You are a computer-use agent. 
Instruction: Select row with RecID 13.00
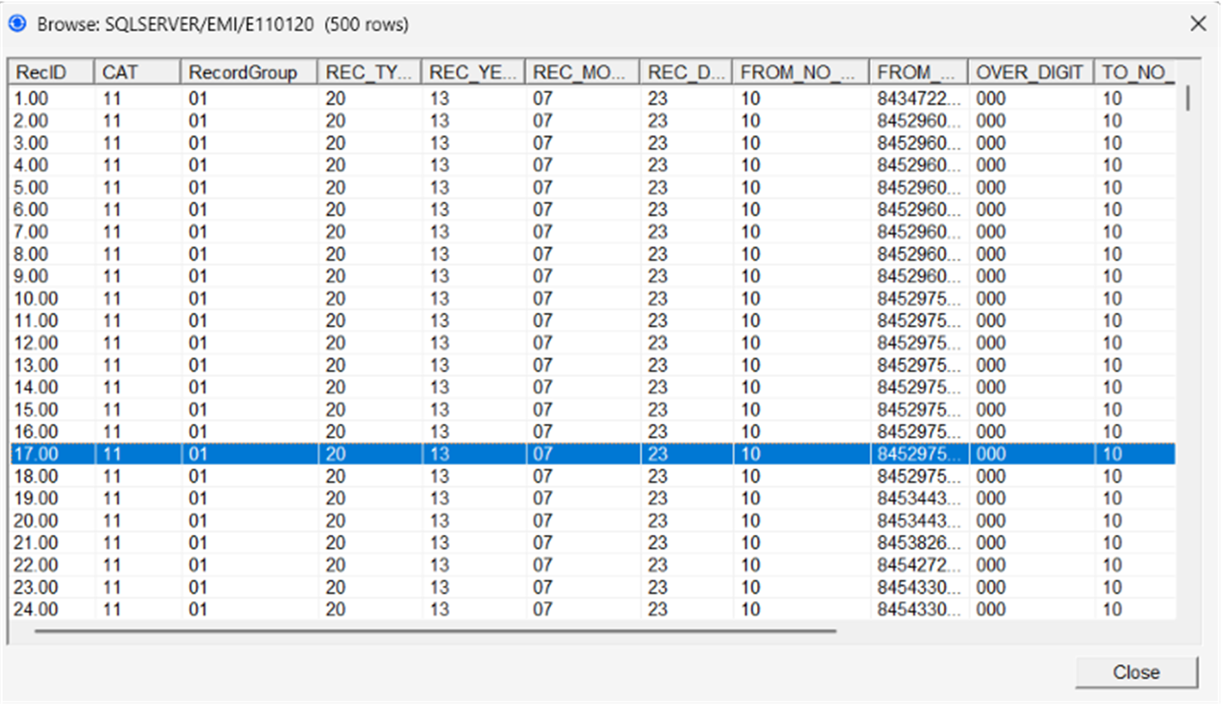click(x=591, y=365)
